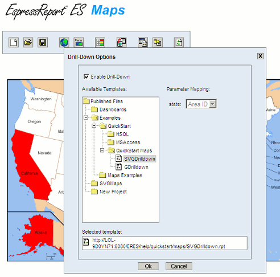Select the Dashboards folder in tree
This screenshot has height=277, width=280.
pos(113,109)
